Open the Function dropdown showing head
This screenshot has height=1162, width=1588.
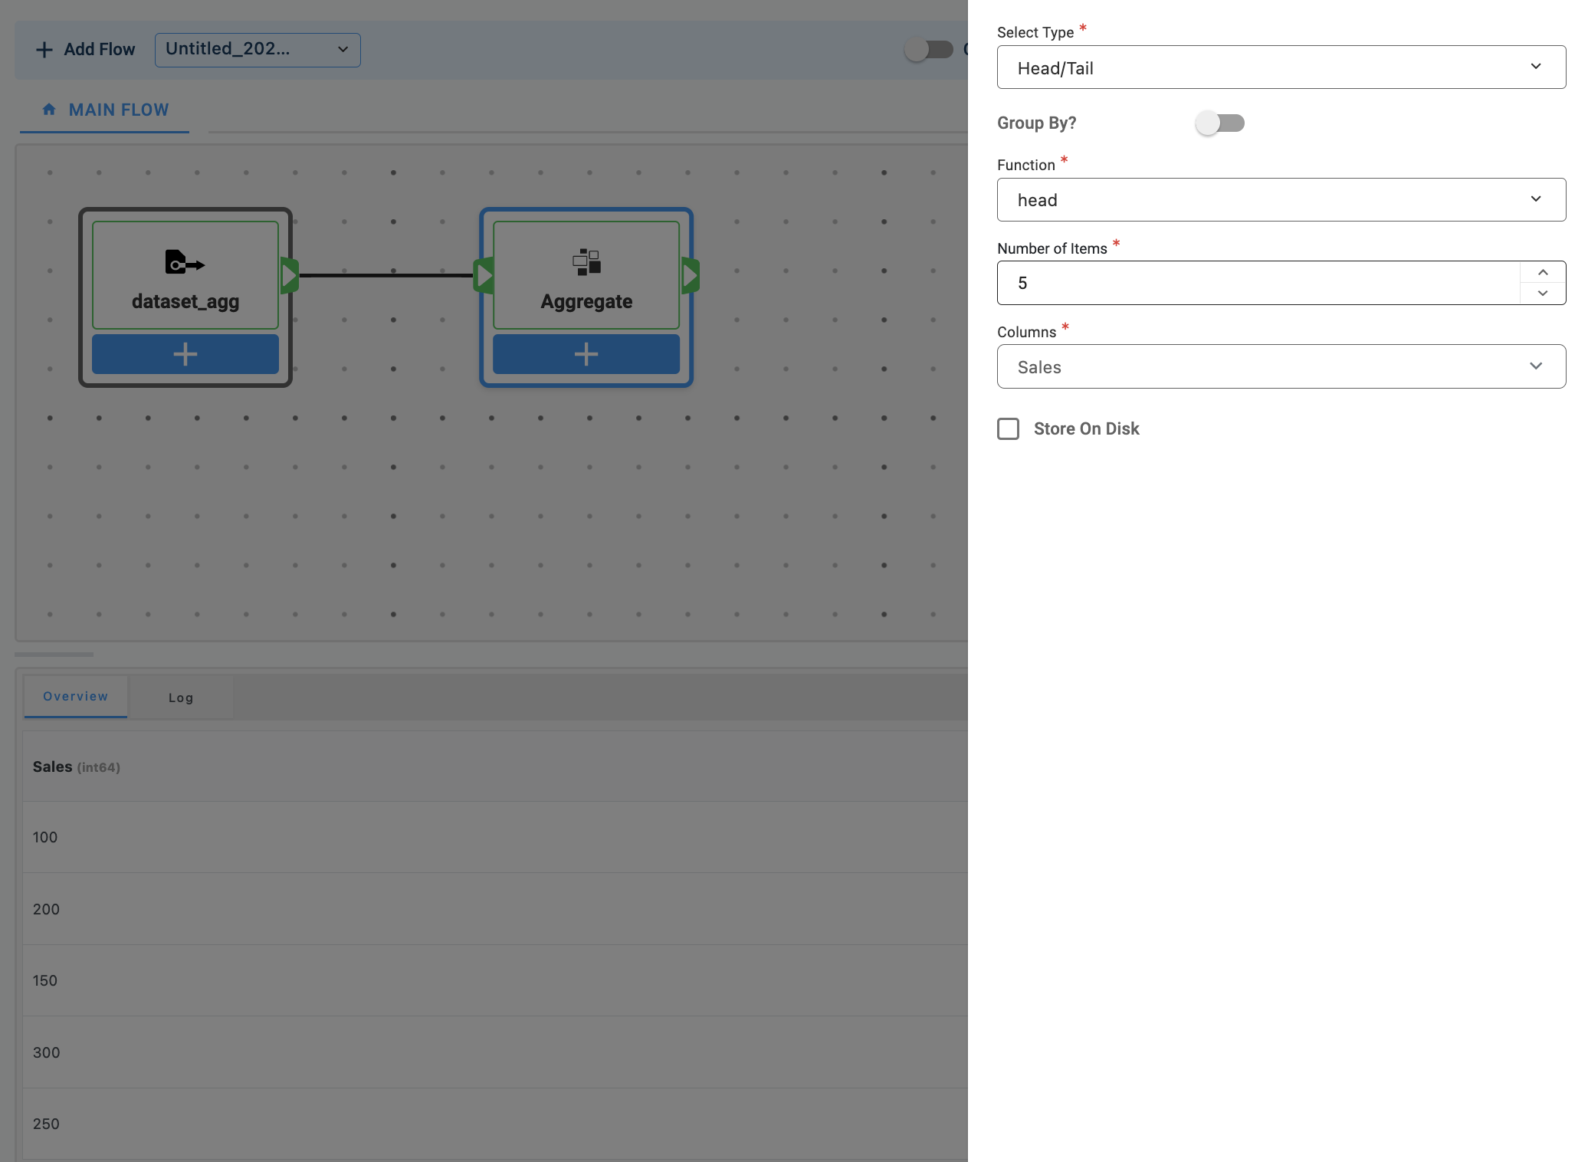point(1281,200)
